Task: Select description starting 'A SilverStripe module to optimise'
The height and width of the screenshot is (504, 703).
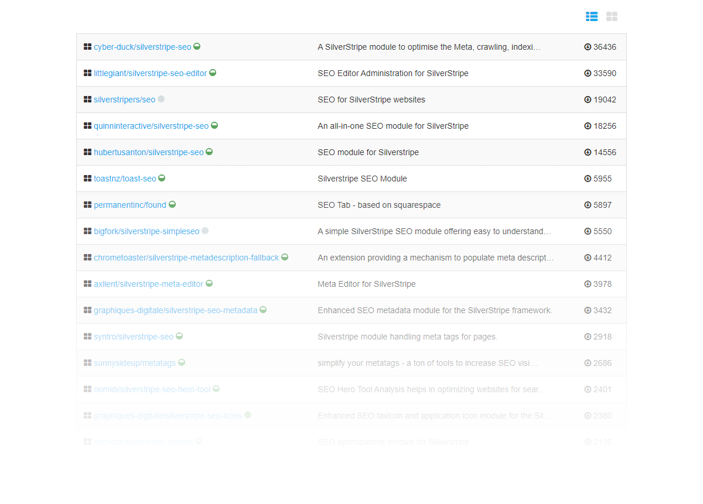Action: click(429, 47)
